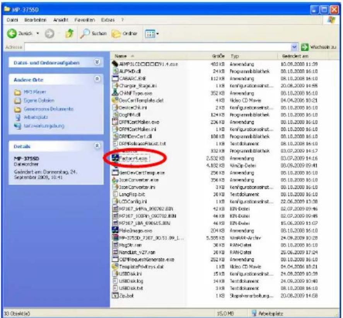Select the Zip.bat file icon
This screenshot has height=318, width=343.
pyautogui.click(x=115, y=296)
